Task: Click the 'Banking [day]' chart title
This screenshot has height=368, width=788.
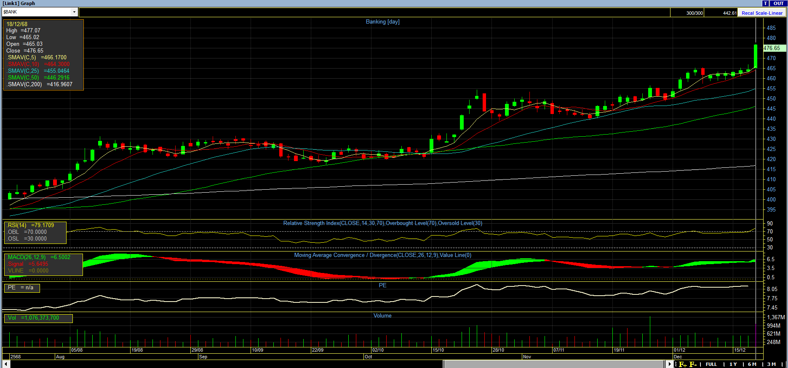Action: 382,21
